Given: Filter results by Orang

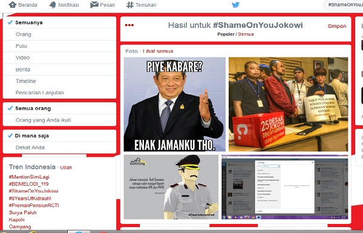Looking at the screenshot, I should 59,34.
